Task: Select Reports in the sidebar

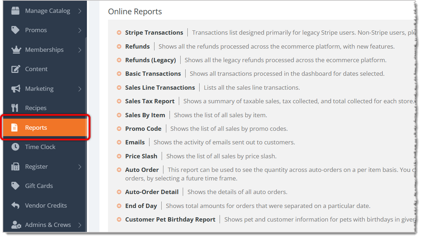Action: click(45, 128)
